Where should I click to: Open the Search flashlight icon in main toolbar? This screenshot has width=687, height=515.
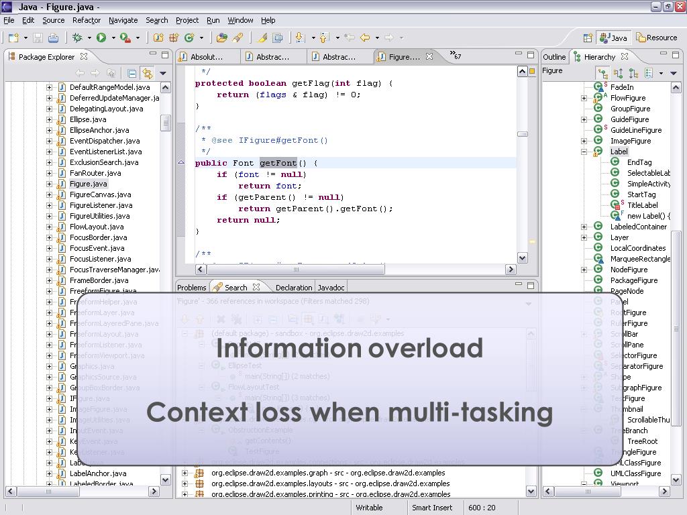click(238, 38)
